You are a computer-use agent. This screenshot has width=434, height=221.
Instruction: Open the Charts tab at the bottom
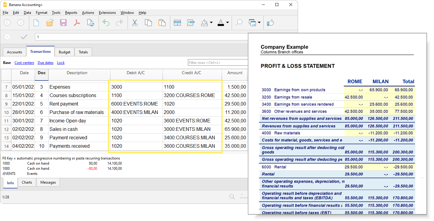(27, 182)
